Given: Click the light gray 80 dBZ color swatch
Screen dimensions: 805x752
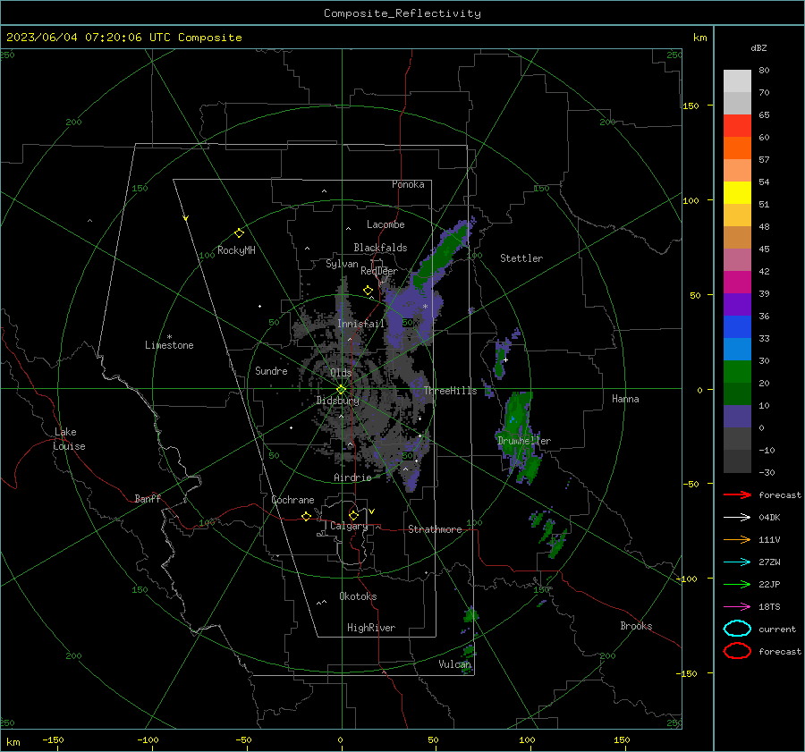Looking at the screenshot, I should point(737,81).
